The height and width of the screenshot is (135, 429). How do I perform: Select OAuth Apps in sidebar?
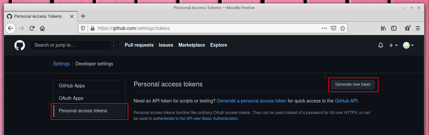pos(89,98)
